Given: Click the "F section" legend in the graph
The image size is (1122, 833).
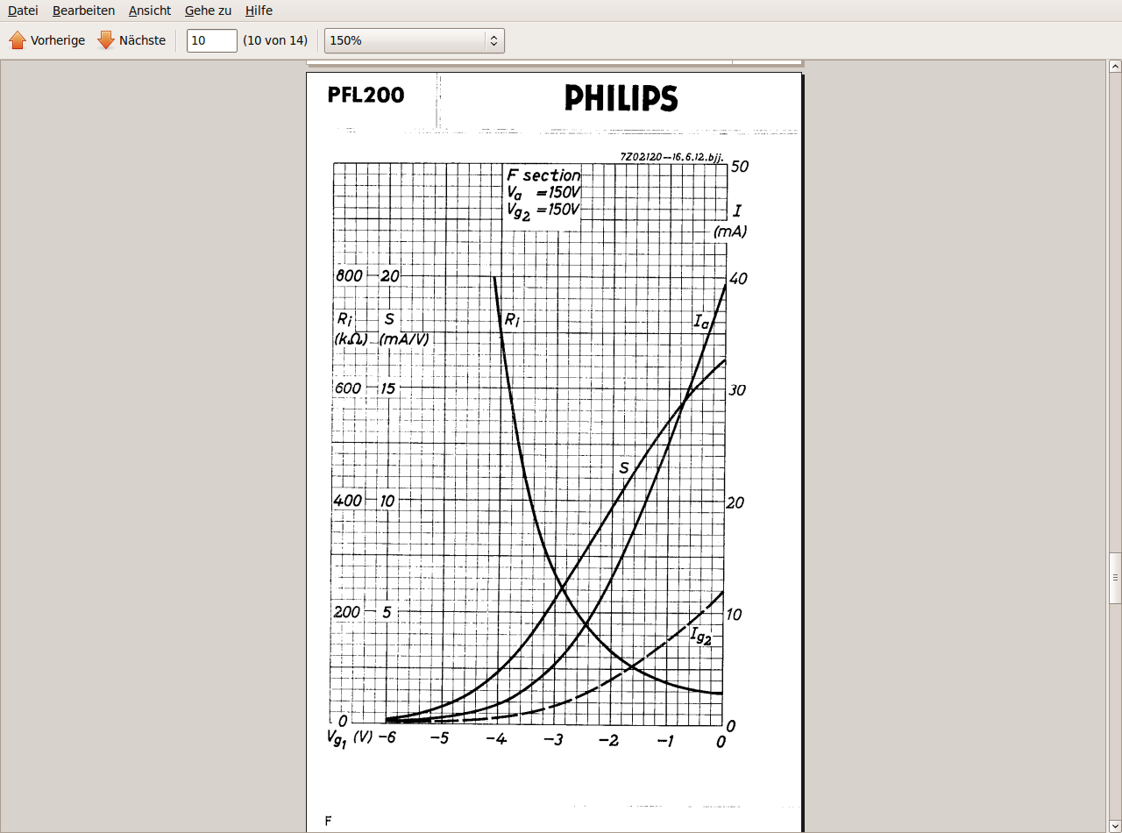Looking at the screenshot, I should click(543, 175).
